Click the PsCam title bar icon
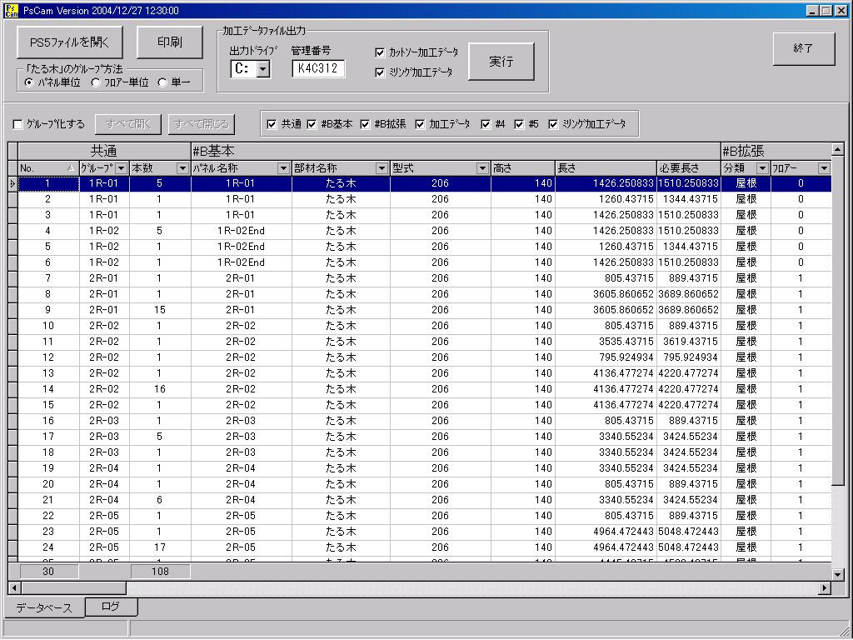The height and width of the screenshot is (640, 853). 12,10
